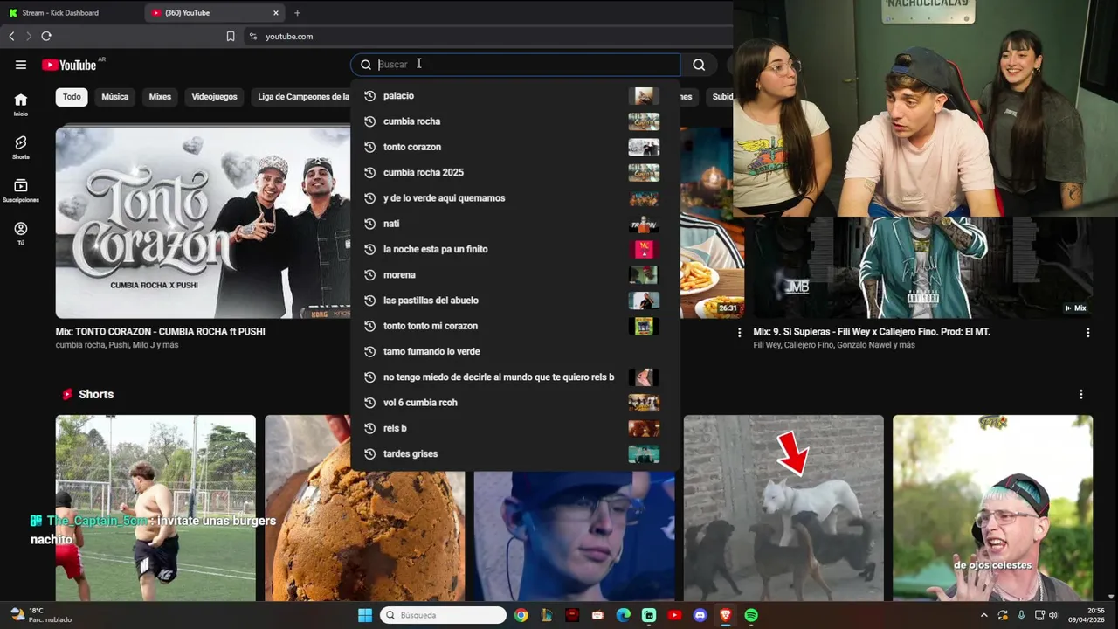This screenshot has height=629, width=1118.
Task: Select Liga de Campeones filter chip
Action: 302,97
